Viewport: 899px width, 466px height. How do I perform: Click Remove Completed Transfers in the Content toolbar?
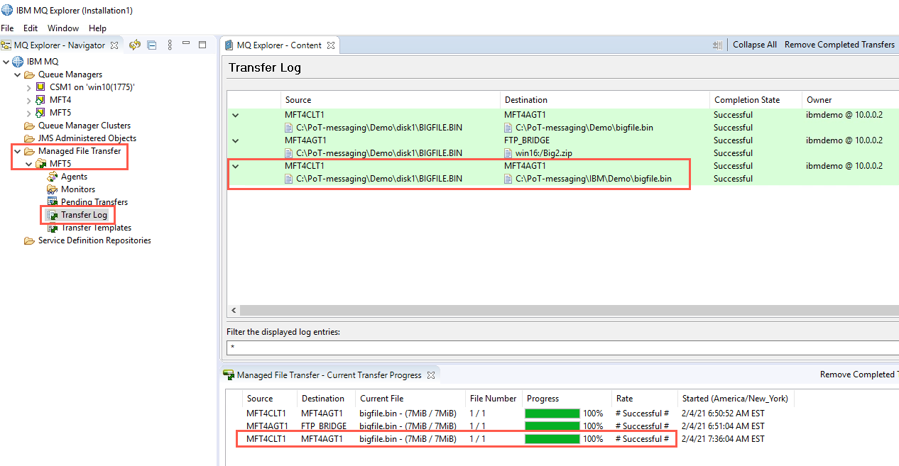click(x=839, y=45)
